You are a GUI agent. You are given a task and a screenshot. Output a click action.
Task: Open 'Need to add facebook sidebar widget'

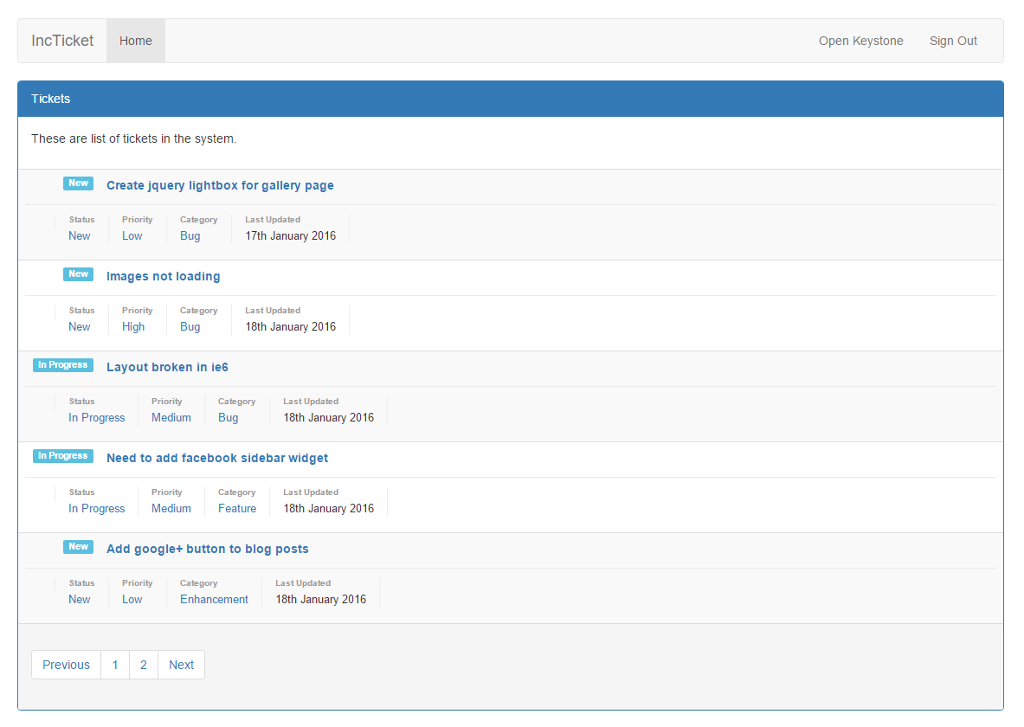point(217,458)
